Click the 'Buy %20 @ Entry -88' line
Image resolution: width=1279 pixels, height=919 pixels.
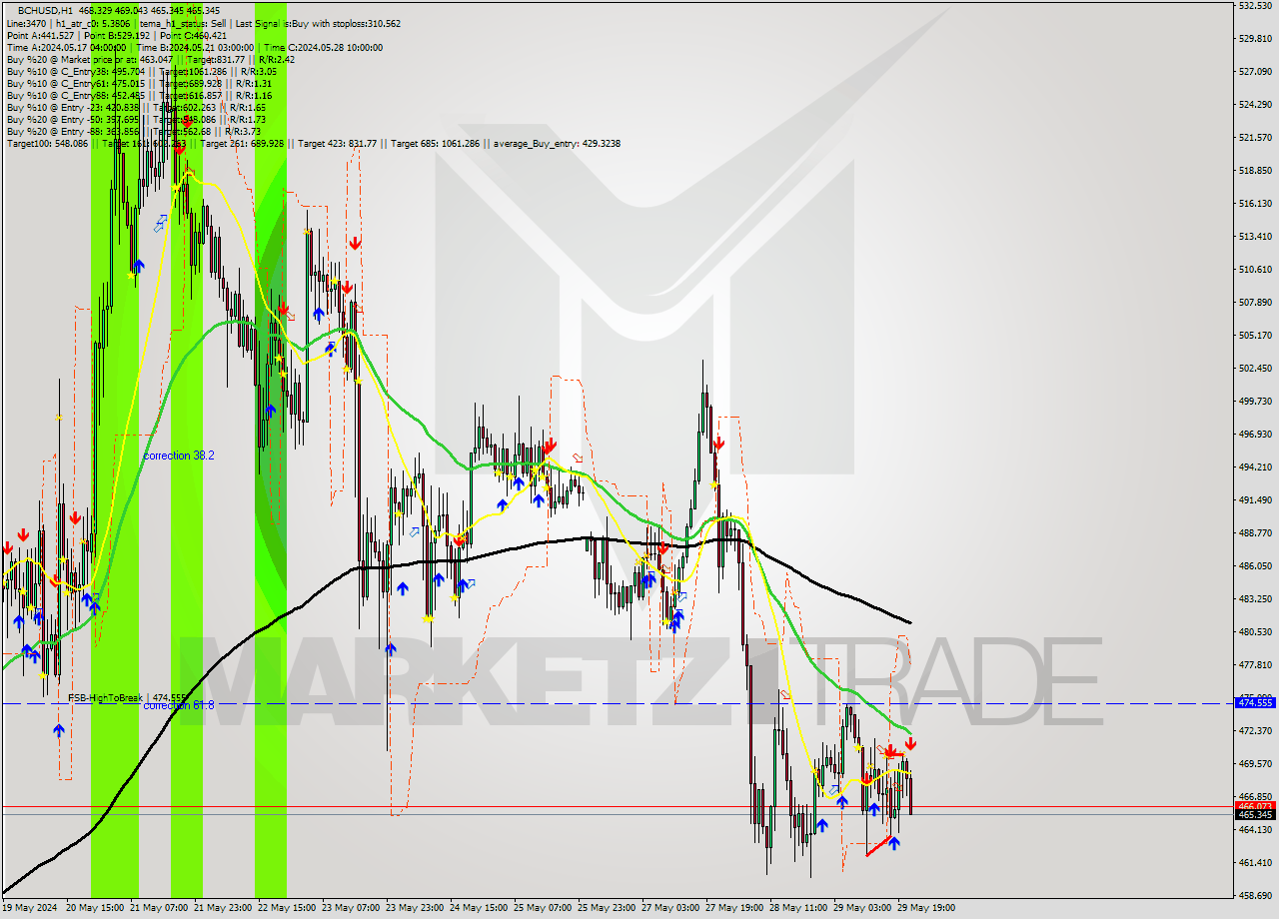[134, 131]
